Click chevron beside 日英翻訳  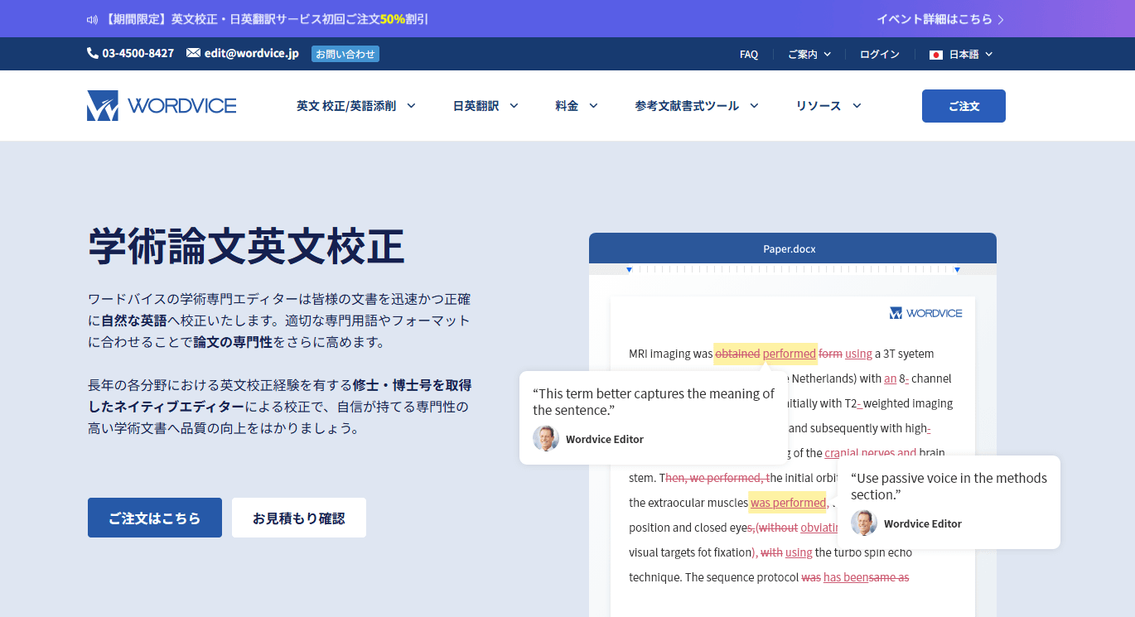coord(514,106)
